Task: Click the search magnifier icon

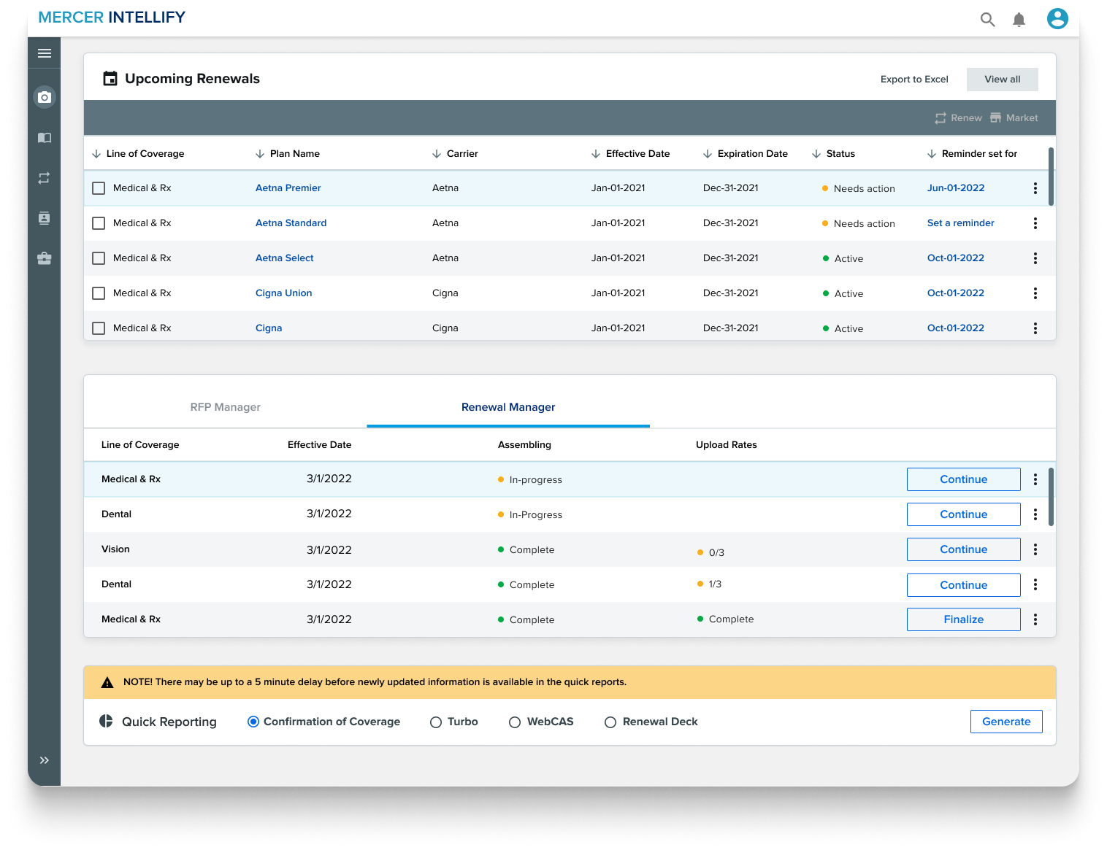Action: pos(987,20)
